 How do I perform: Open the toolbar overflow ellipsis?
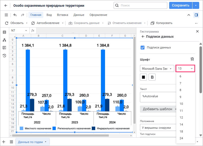(197, 23)
